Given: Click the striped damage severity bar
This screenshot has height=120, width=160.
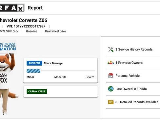Looking at the screenshot, I should point(33,71).
